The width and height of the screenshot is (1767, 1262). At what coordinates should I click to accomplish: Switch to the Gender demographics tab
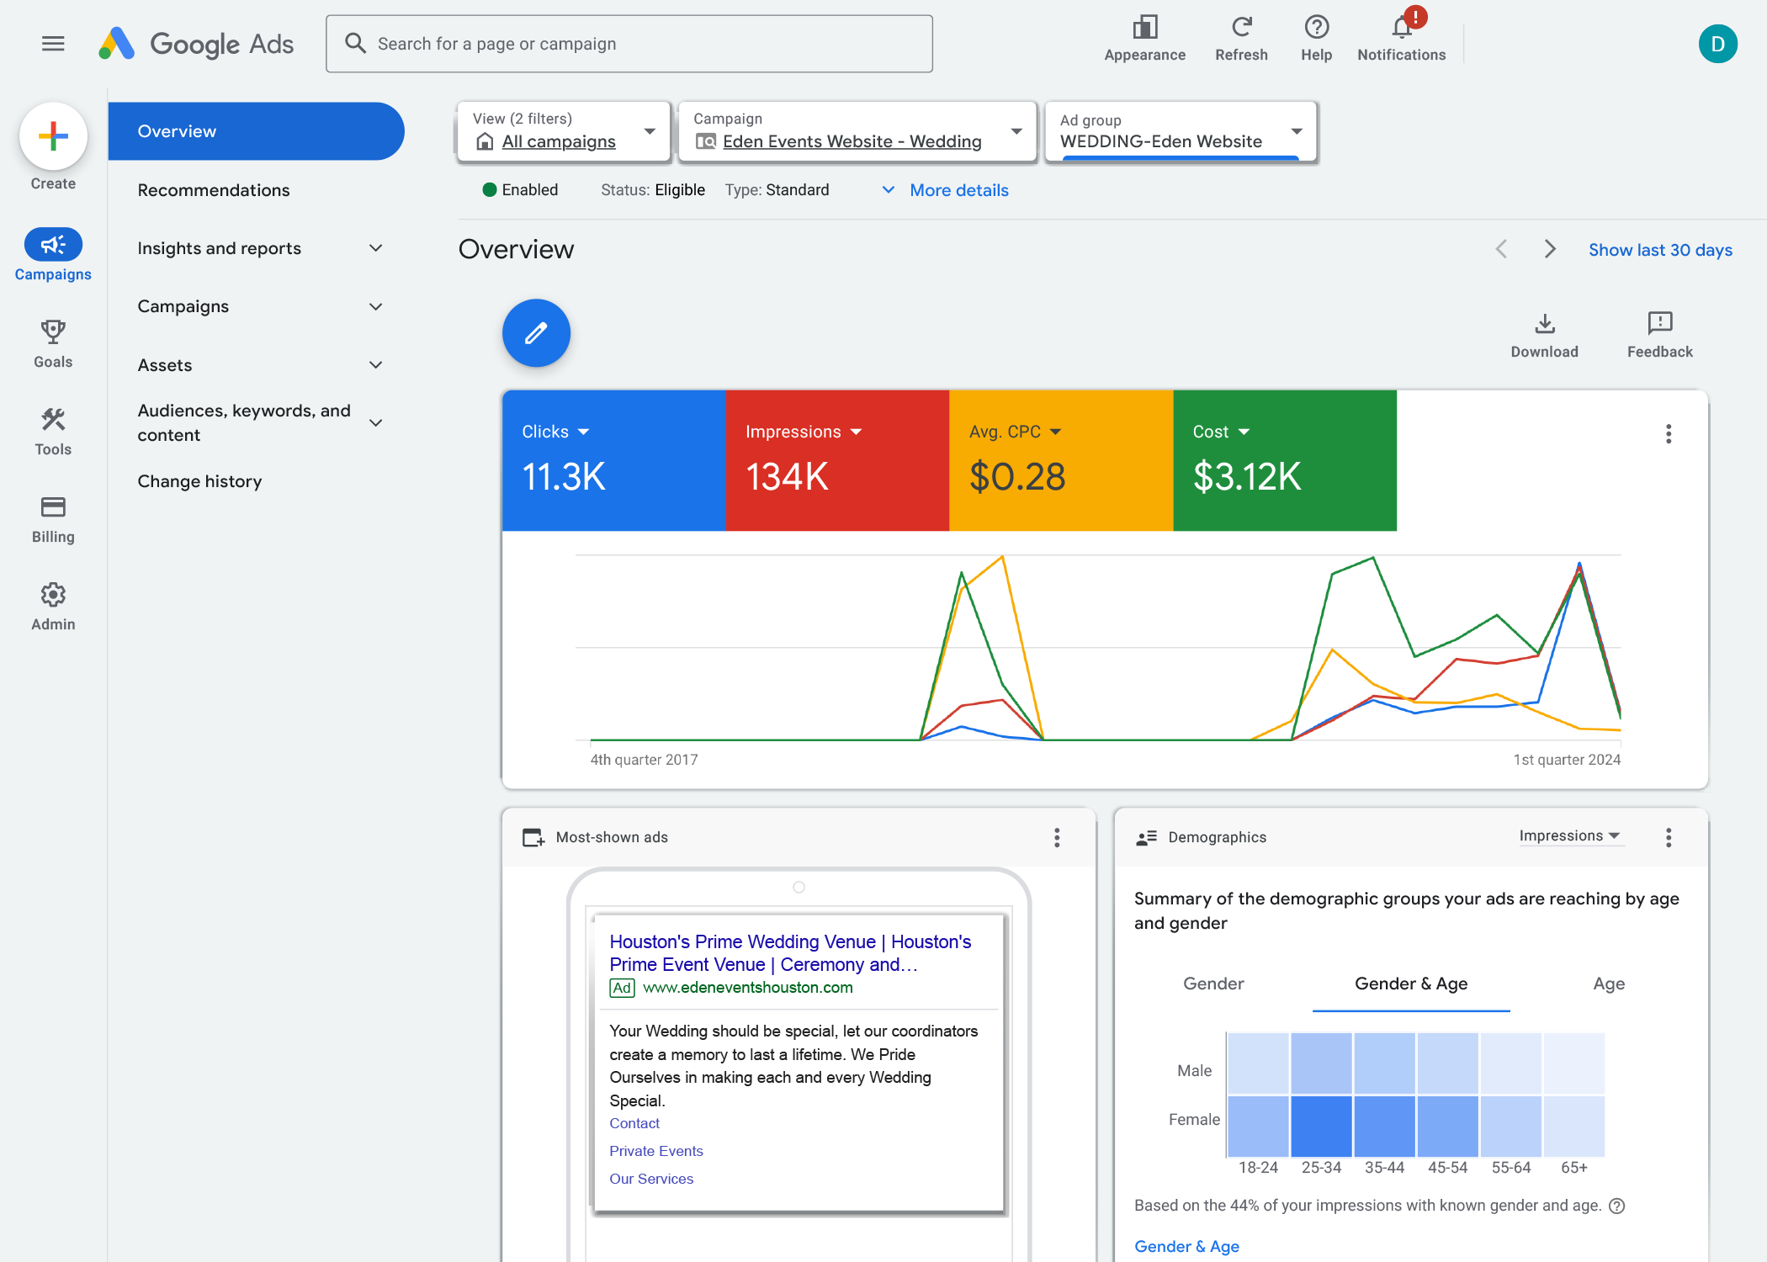point(1212,984)
